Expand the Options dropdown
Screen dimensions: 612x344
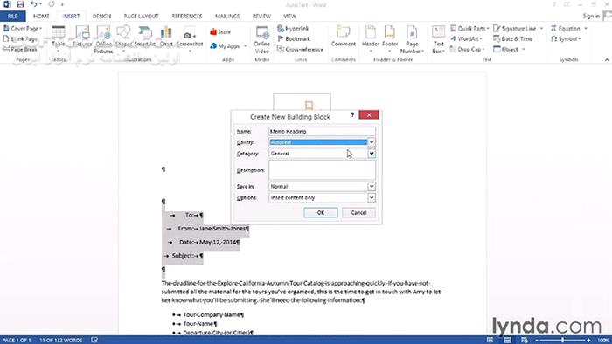[372, 198]
